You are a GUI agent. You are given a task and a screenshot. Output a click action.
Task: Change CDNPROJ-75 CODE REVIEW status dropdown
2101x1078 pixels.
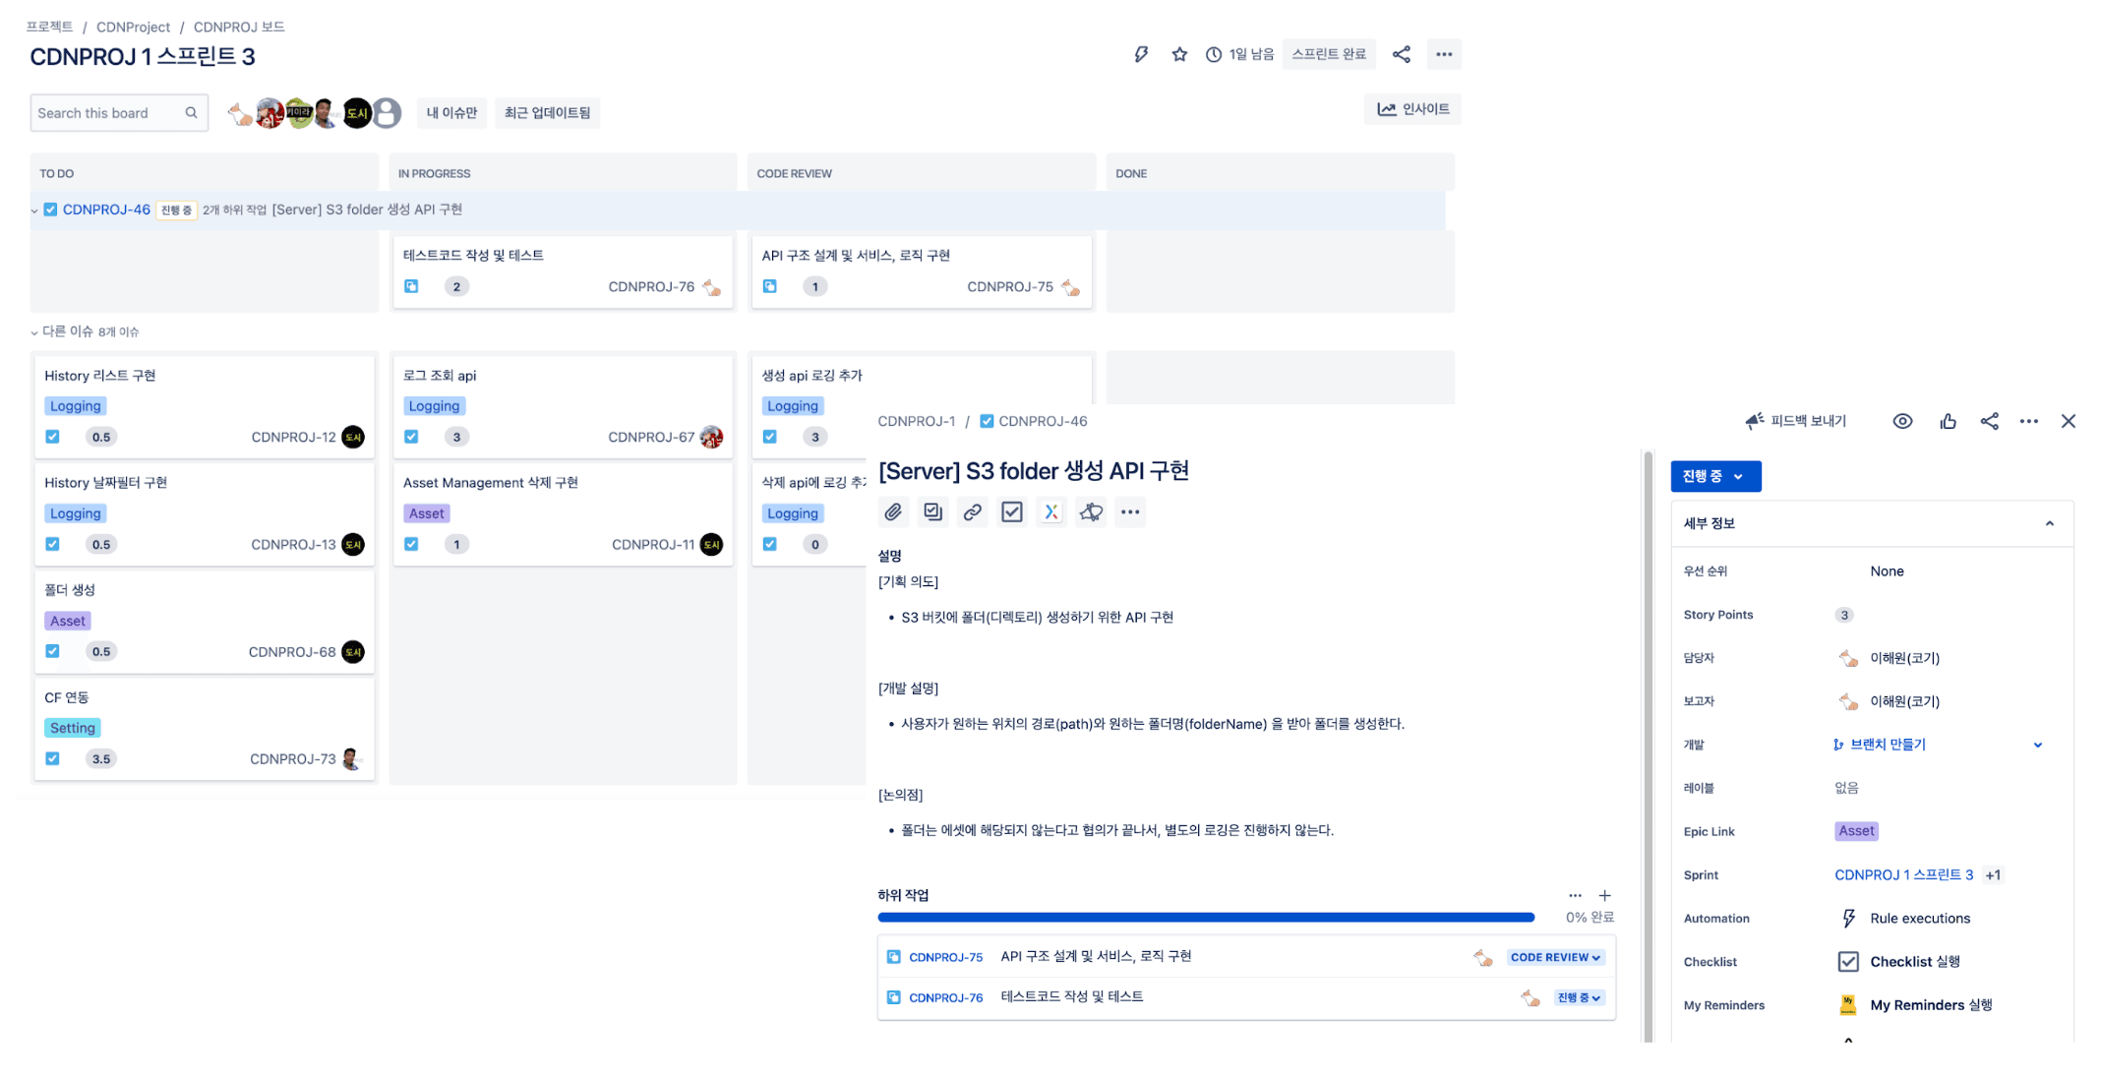[1555, 957]
